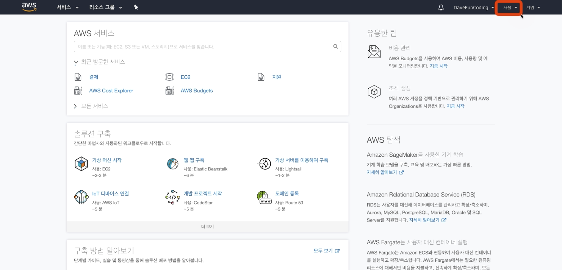Click the 사용: Lightsail text
This screenshot has height=270, width=562.
tap(288, 169)
